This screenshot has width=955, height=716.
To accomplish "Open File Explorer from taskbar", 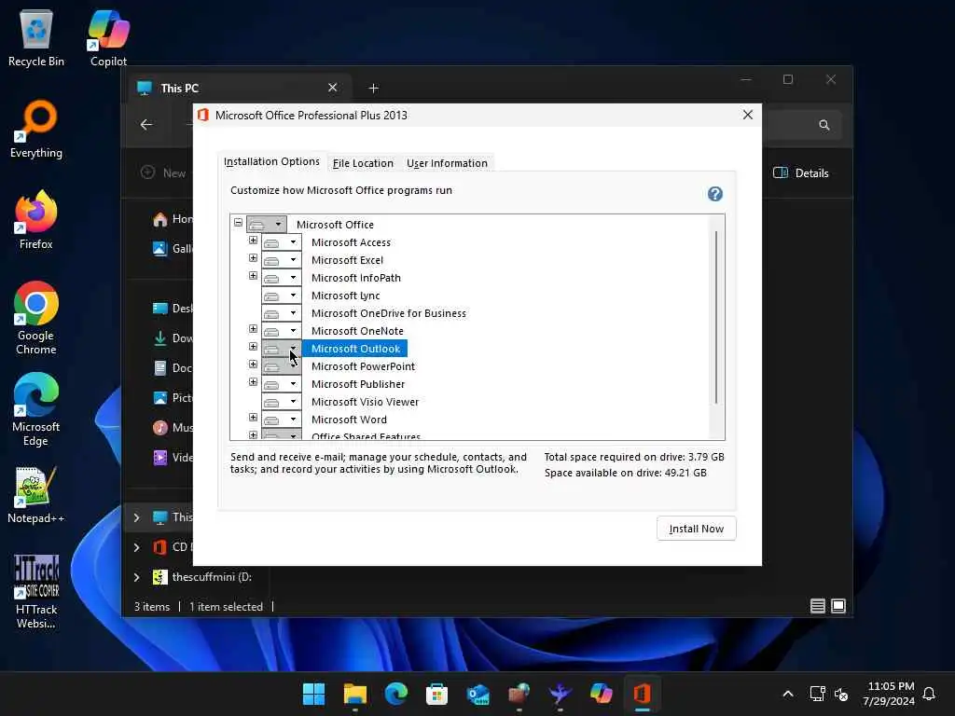I will [x=354, y=694].
